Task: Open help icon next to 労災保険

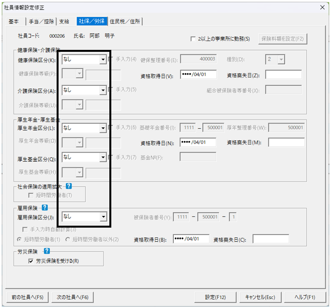Action: (47, 251)
